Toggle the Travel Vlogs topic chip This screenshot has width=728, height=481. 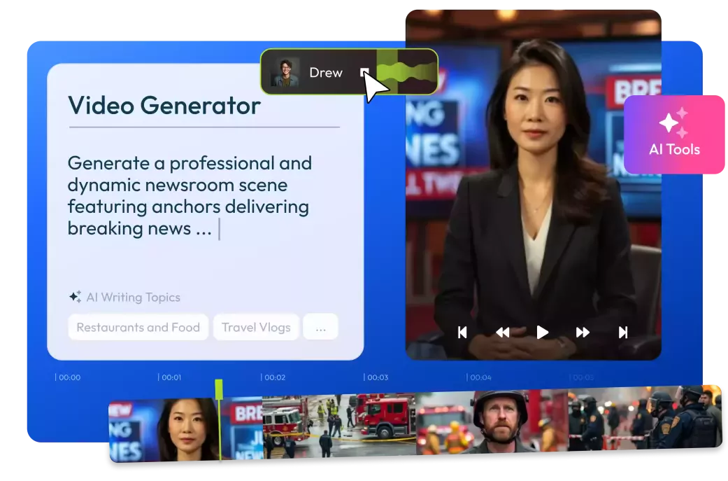(256, 326)
